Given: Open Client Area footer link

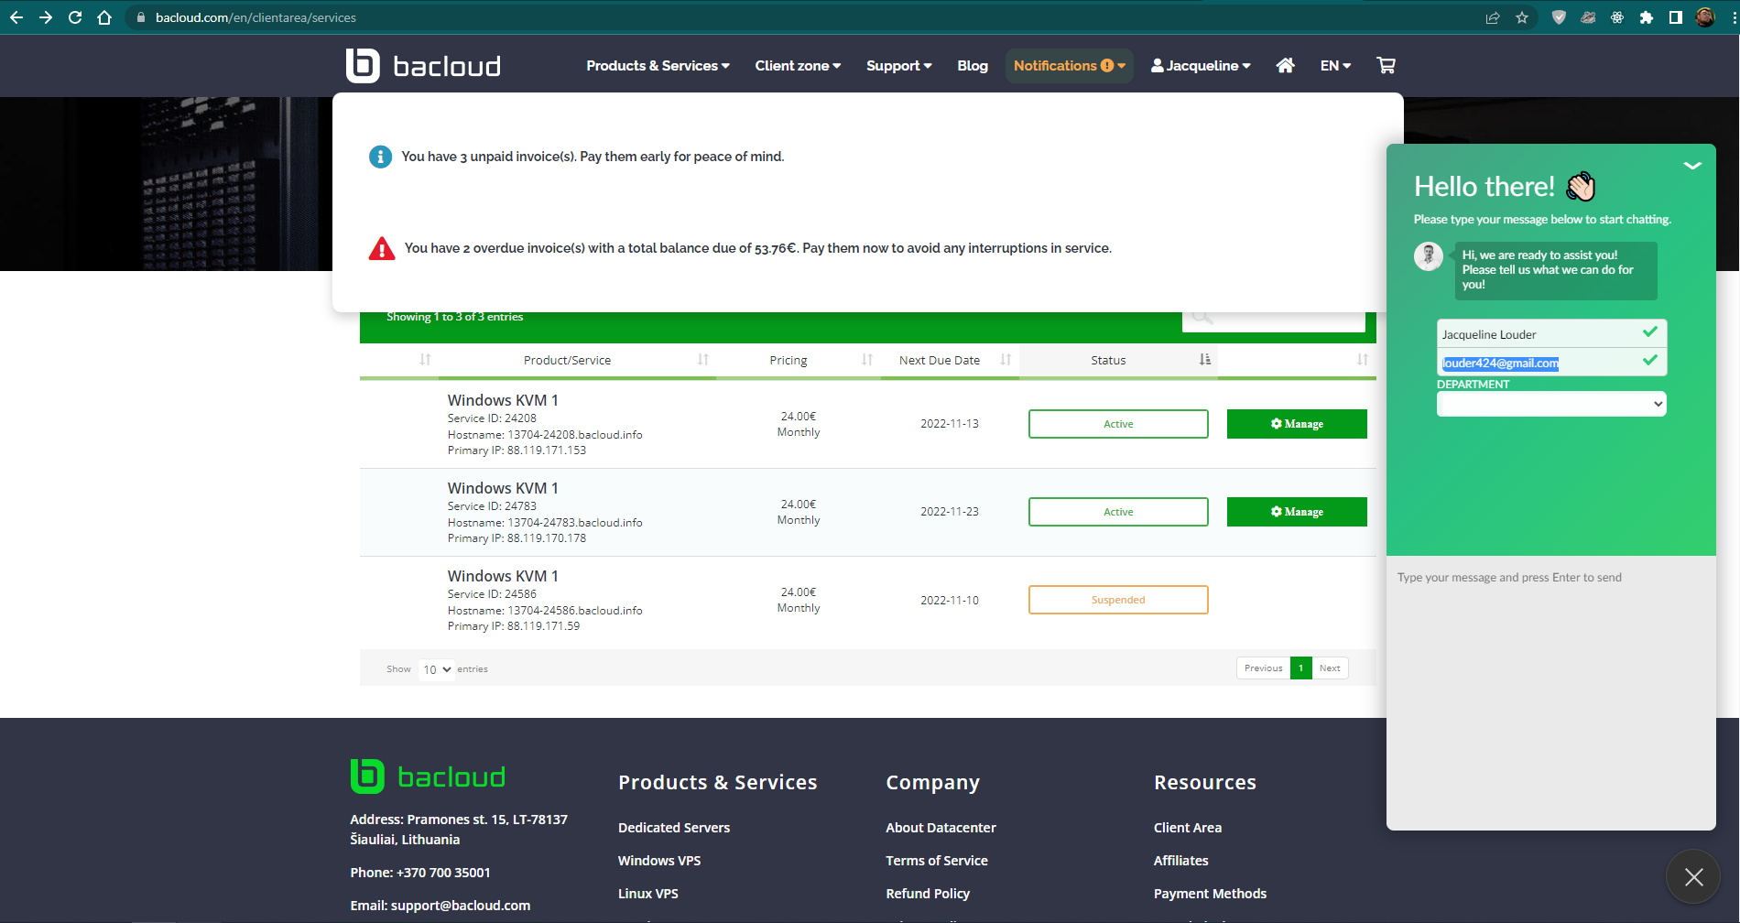Looking at the screenshot, I should pos(1188,828).
